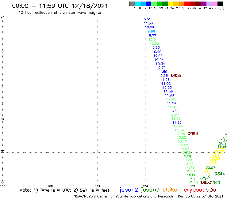Click the NOAA/NESDIS Center credit line
227x199 pixels.
tap(123, 196)
